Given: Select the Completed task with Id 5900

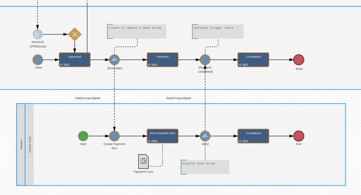Looking at the screenshot, I should coord(253,60).
